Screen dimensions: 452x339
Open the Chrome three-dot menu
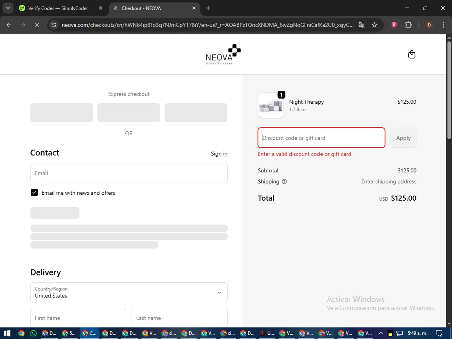click(x=443, y=25)
